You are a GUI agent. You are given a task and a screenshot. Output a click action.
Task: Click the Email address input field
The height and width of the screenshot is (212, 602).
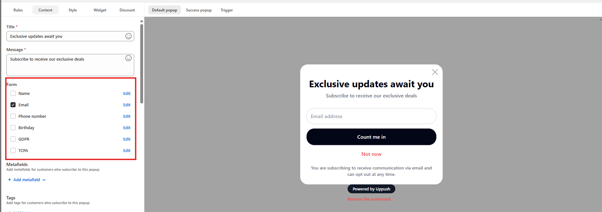click(371, 116)
